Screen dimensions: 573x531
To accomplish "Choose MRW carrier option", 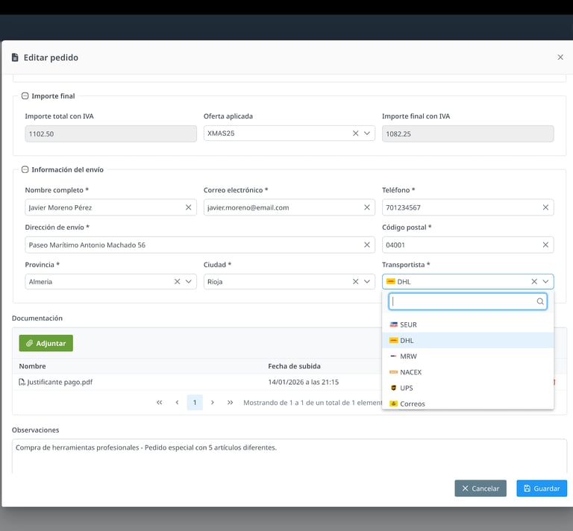I will [468, 356].
